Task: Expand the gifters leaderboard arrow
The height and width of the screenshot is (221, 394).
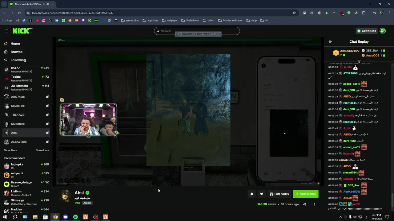Action: click(x=359, y=61)
